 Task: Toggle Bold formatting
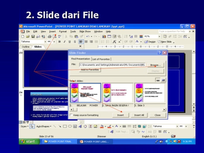point(59,42)
